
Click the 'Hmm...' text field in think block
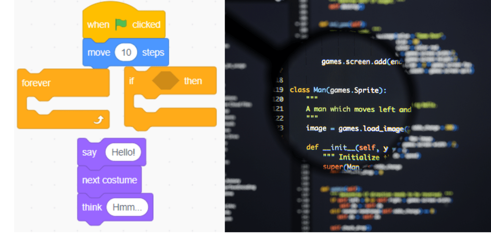click(x=127, y=208)
